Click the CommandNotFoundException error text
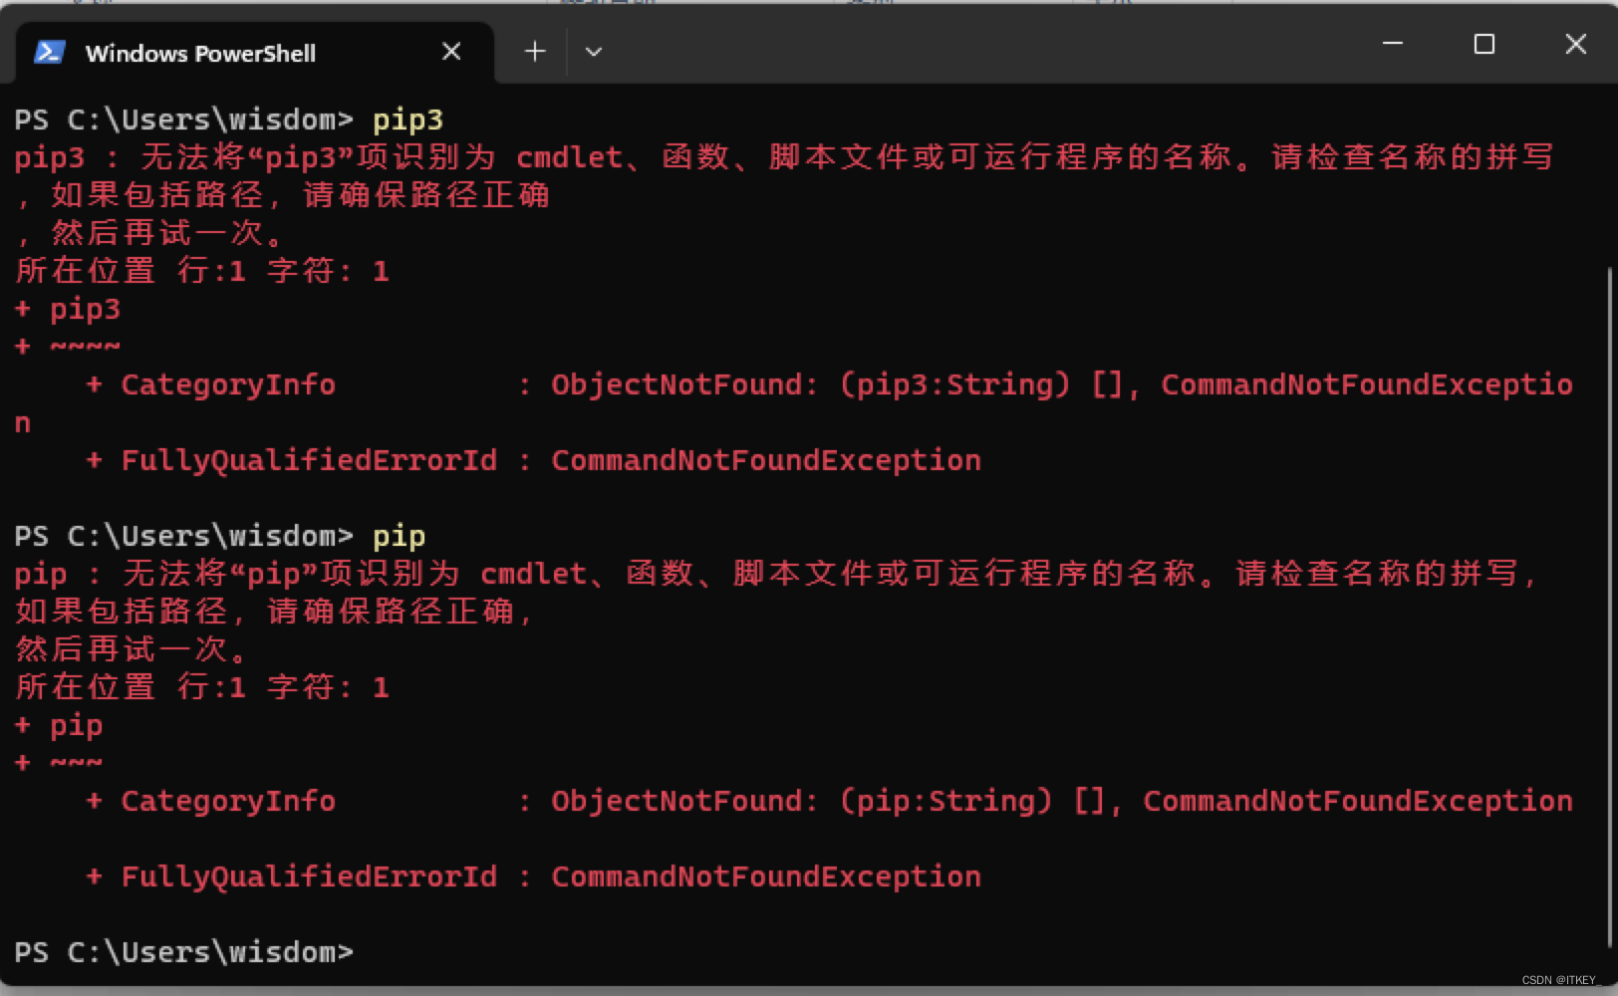 (x=765, y=459)
